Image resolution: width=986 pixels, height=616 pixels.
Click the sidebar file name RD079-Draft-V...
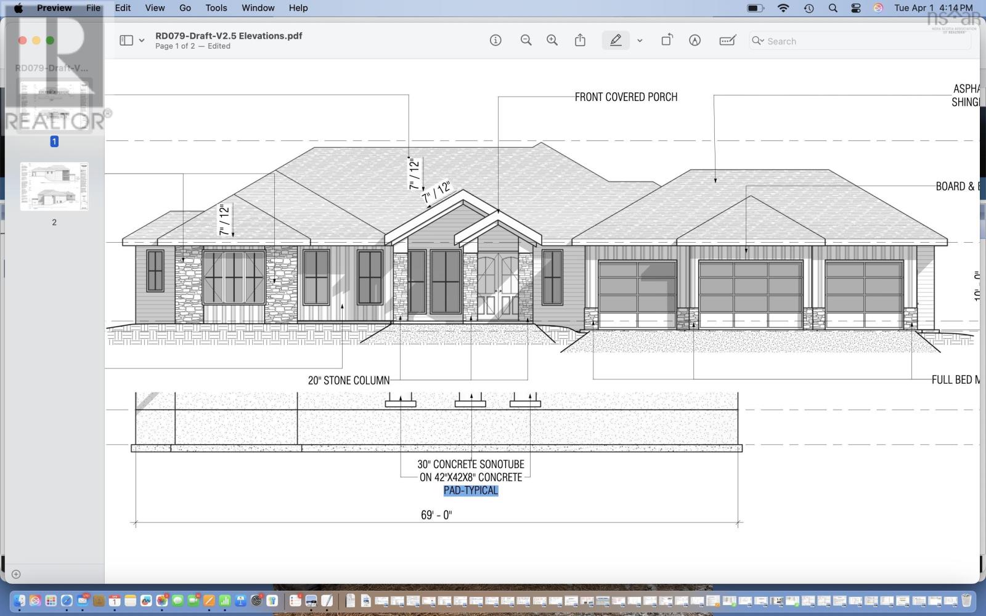click(x=52, y=68)
